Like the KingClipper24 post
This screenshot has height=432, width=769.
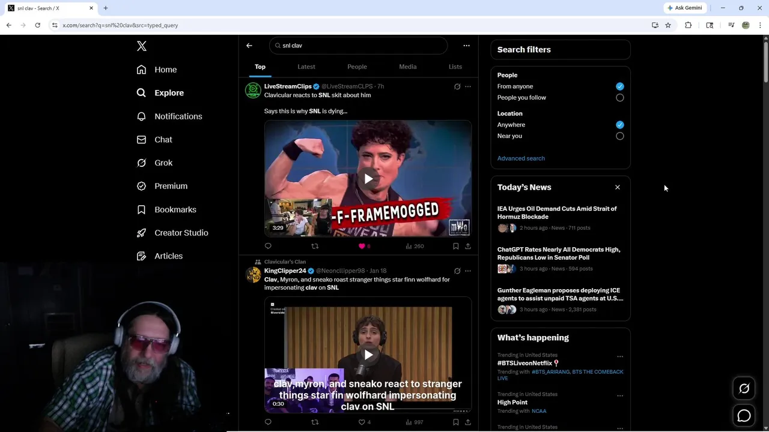point(362,422)
